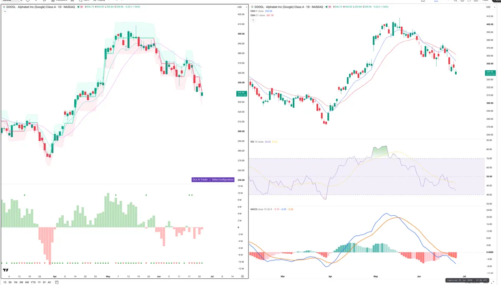Click the Google logo in left chart title
This screenshot has height=285, width=501.
click(x=4, y=7)
